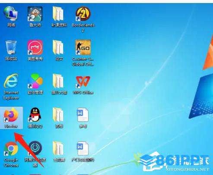This screenshot has height=175, width=213.
Task: Select the Firefox desktop shortcut
Action: 11,118
